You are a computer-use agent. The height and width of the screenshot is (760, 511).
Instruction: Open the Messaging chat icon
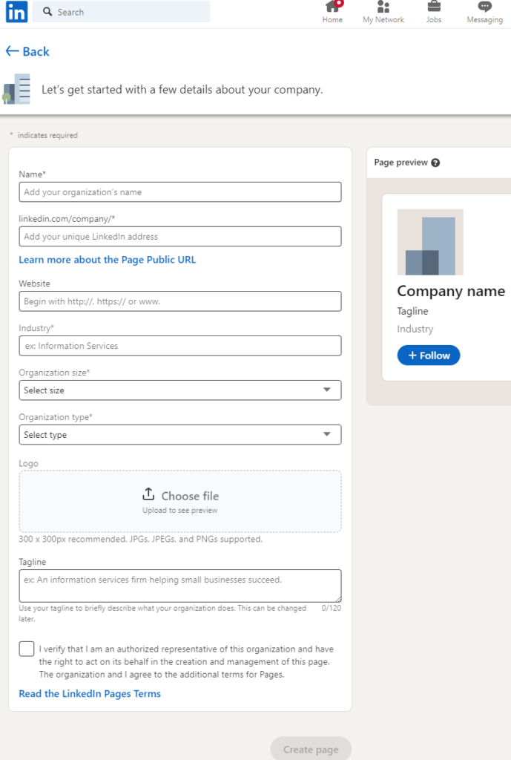tap(484, 12)
